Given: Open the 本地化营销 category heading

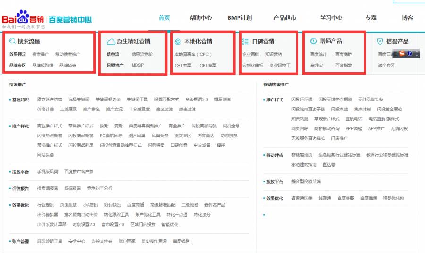Looking at the screenshot, I should [x=198, y=42].
